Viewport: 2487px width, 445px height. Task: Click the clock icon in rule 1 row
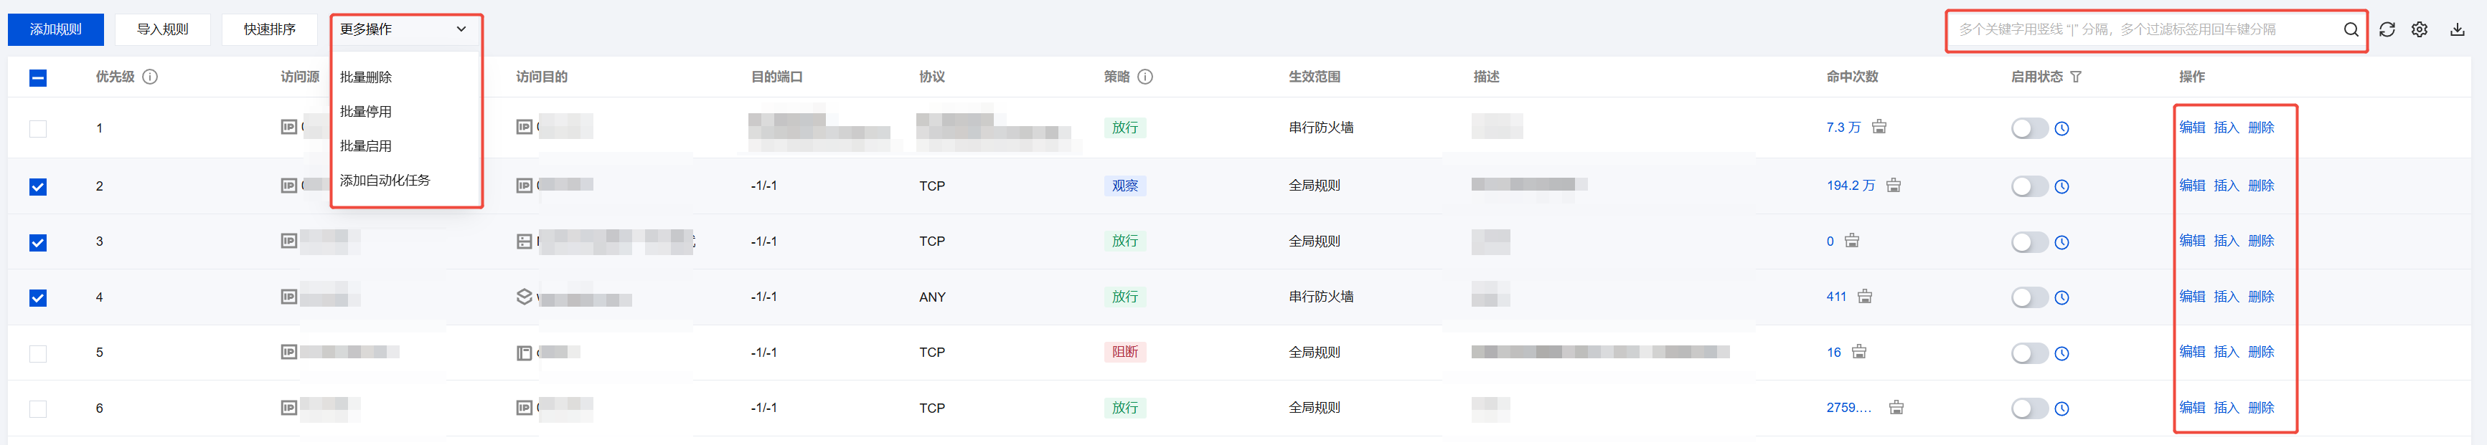[x=2062, y=129]
